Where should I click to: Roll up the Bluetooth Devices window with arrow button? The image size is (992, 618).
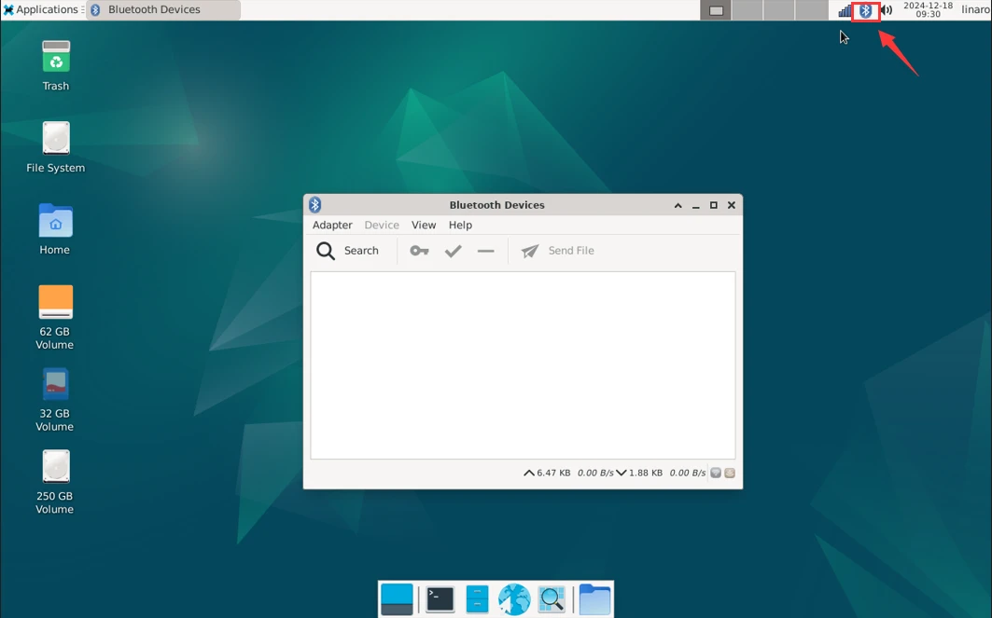tap(678, 205)
